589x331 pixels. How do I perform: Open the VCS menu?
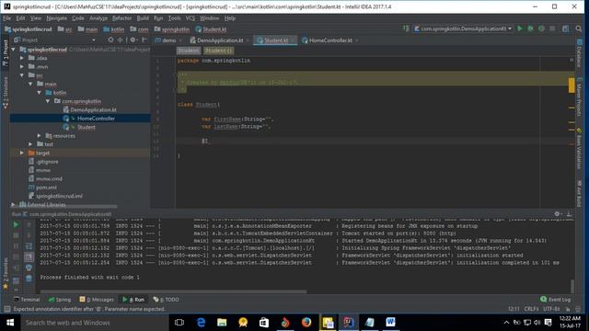click(191, 18)
